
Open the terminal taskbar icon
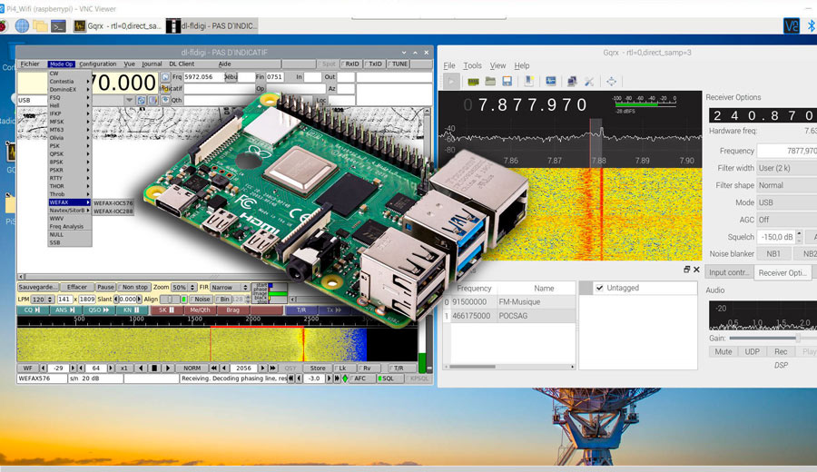[58, 25]
